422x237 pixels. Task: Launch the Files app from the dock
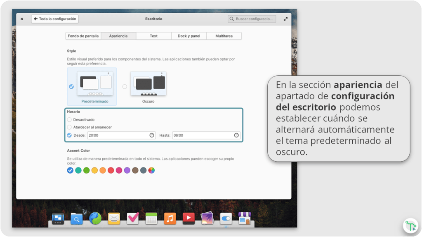click(76, 218)
